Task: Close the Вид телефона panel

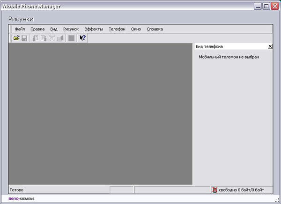Action: (270, 46)
